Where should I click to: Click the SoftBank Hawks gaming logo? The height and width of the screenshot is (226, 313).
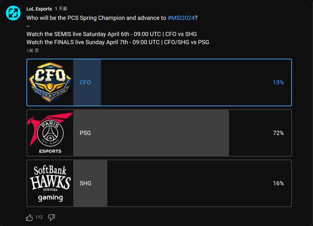point(50,183)
